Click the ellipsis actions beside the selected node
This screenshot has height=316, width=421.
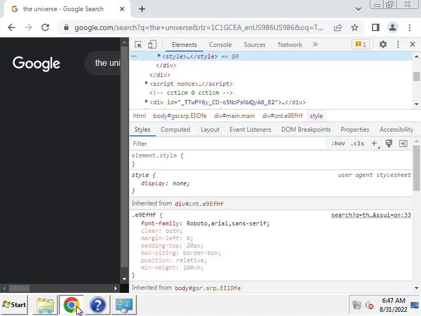point(134,56)
